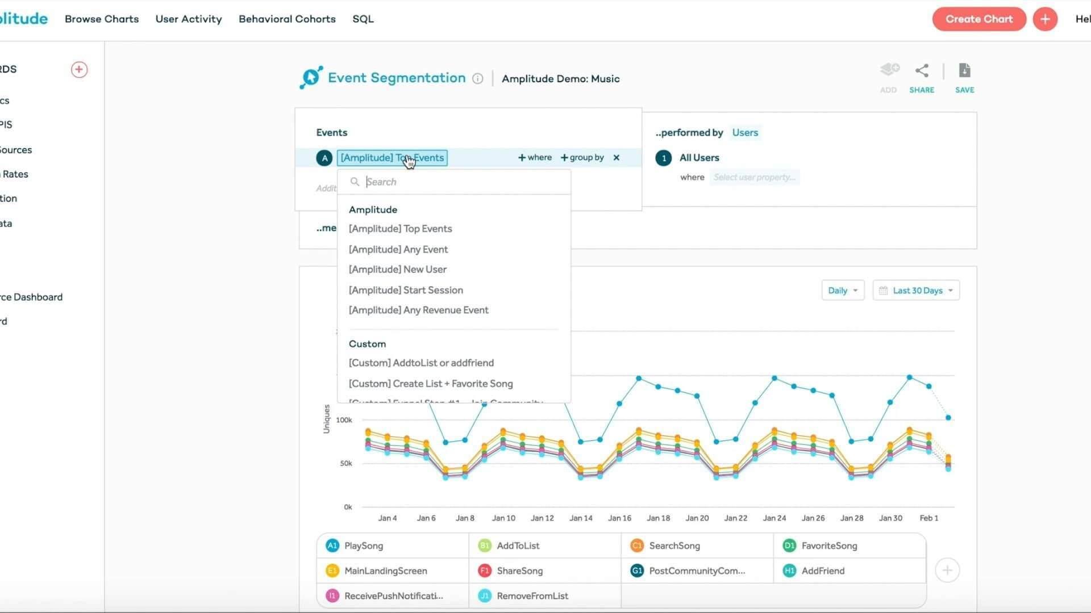Screen dimensions: 1091x613
Task: Select [Custom] AddtoList or addfriend event
Action: coord(421,363)
